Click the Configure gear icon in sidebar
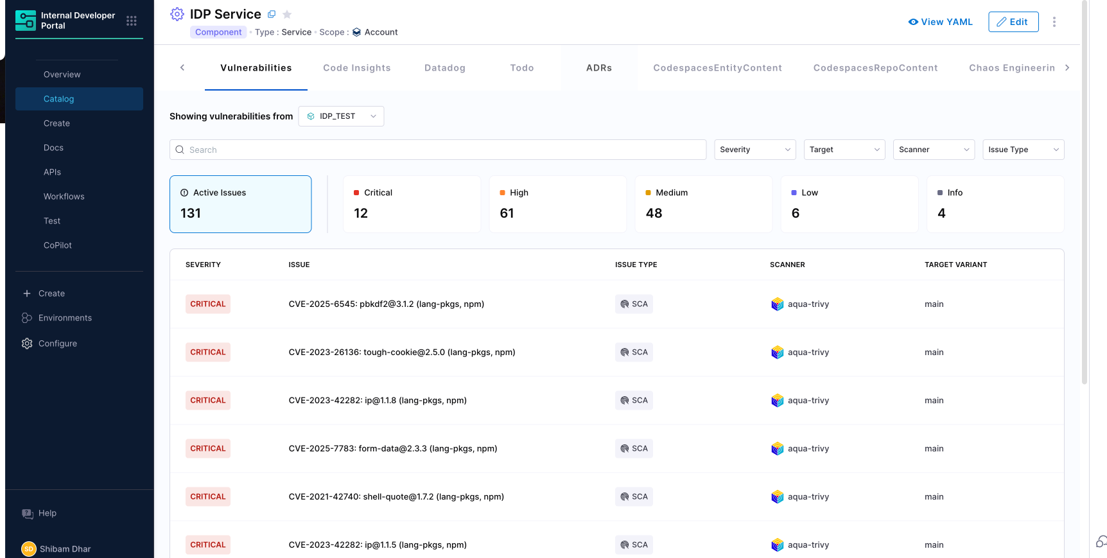 point(27,344)
